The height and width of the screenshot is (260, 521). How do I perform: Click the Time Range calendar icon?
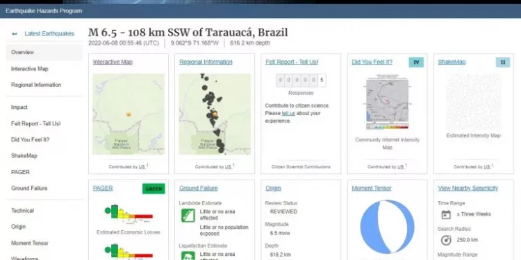click(x=446, y=214)
